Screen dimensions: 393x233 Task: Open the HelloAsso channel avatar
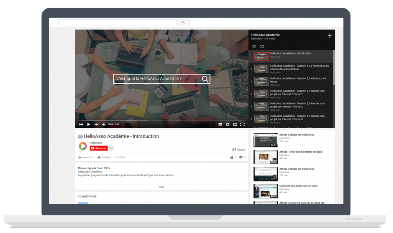[x=83, y=146]
